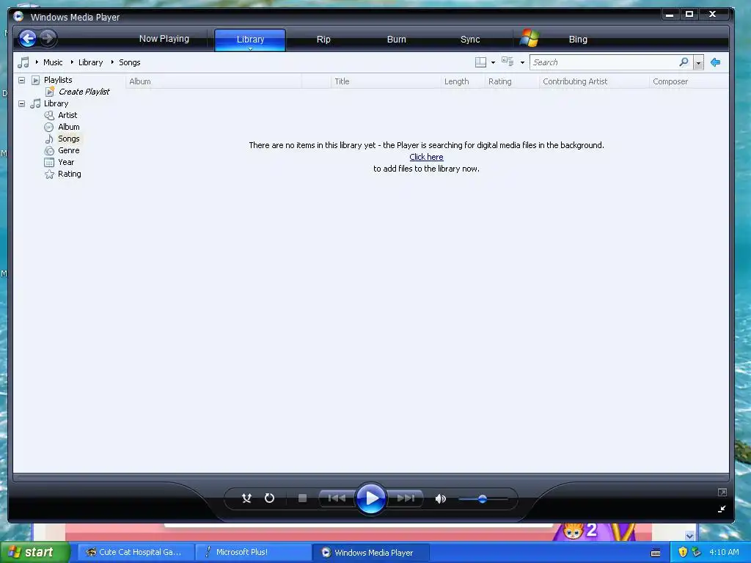The image size is (751, 563).
Task: Go back with the blue back arrow
Action: [x=28, y=38]
